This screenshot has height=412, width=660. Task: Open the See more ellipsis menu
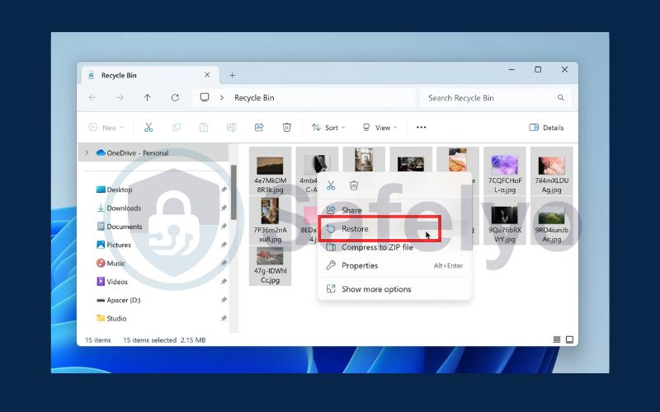421,128
